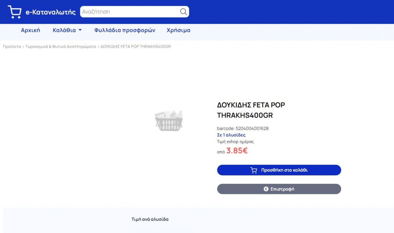The height and width of the screenshot is (233, 394).
Task: Open the Φυλλάδια προσφορών menu item
Action: [x=125, y=30]
